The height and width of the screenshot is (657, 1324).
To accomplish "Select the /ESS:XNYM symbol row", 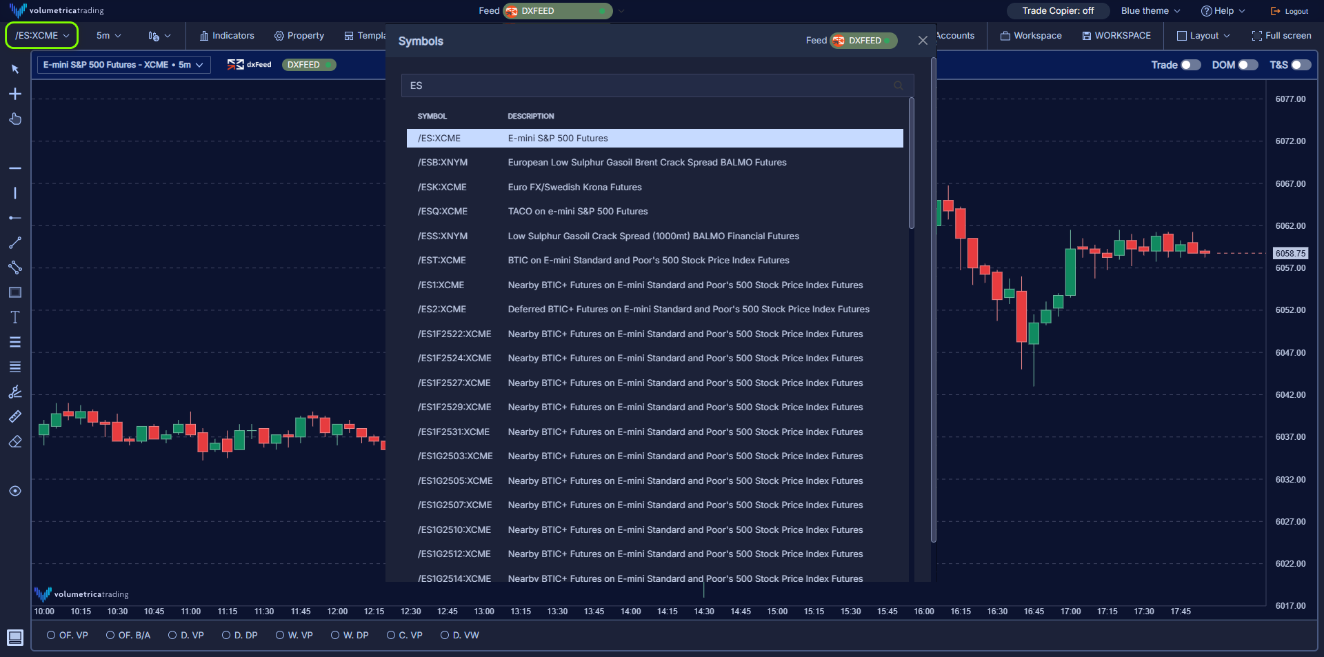I will tap(655, 236).
